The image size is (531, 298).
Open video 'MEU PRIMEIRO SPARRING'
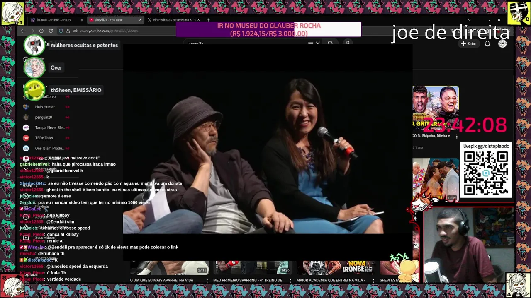[x=248, y=280]
